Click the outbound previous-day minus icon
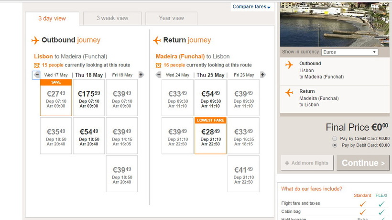This screenshot has width=392, height=220. tap(37, 75)
